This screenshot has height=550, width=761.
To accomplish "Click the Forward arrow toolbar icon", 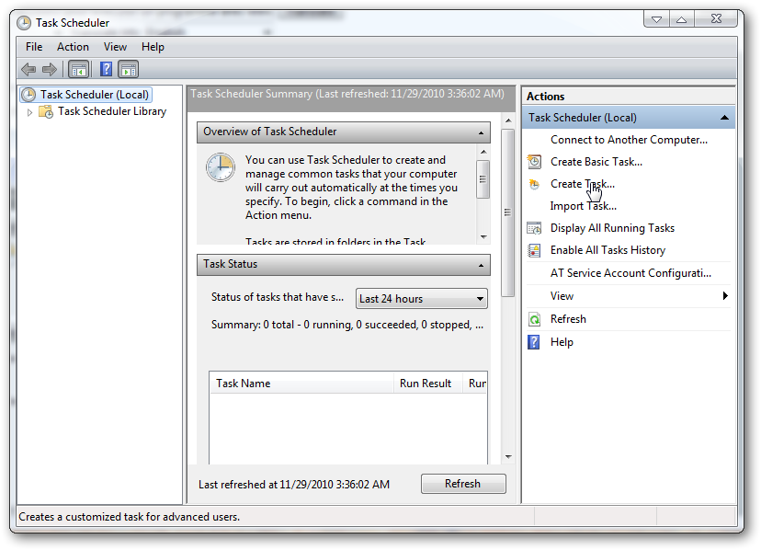I will pyautogui.click(x=50, y=70).
